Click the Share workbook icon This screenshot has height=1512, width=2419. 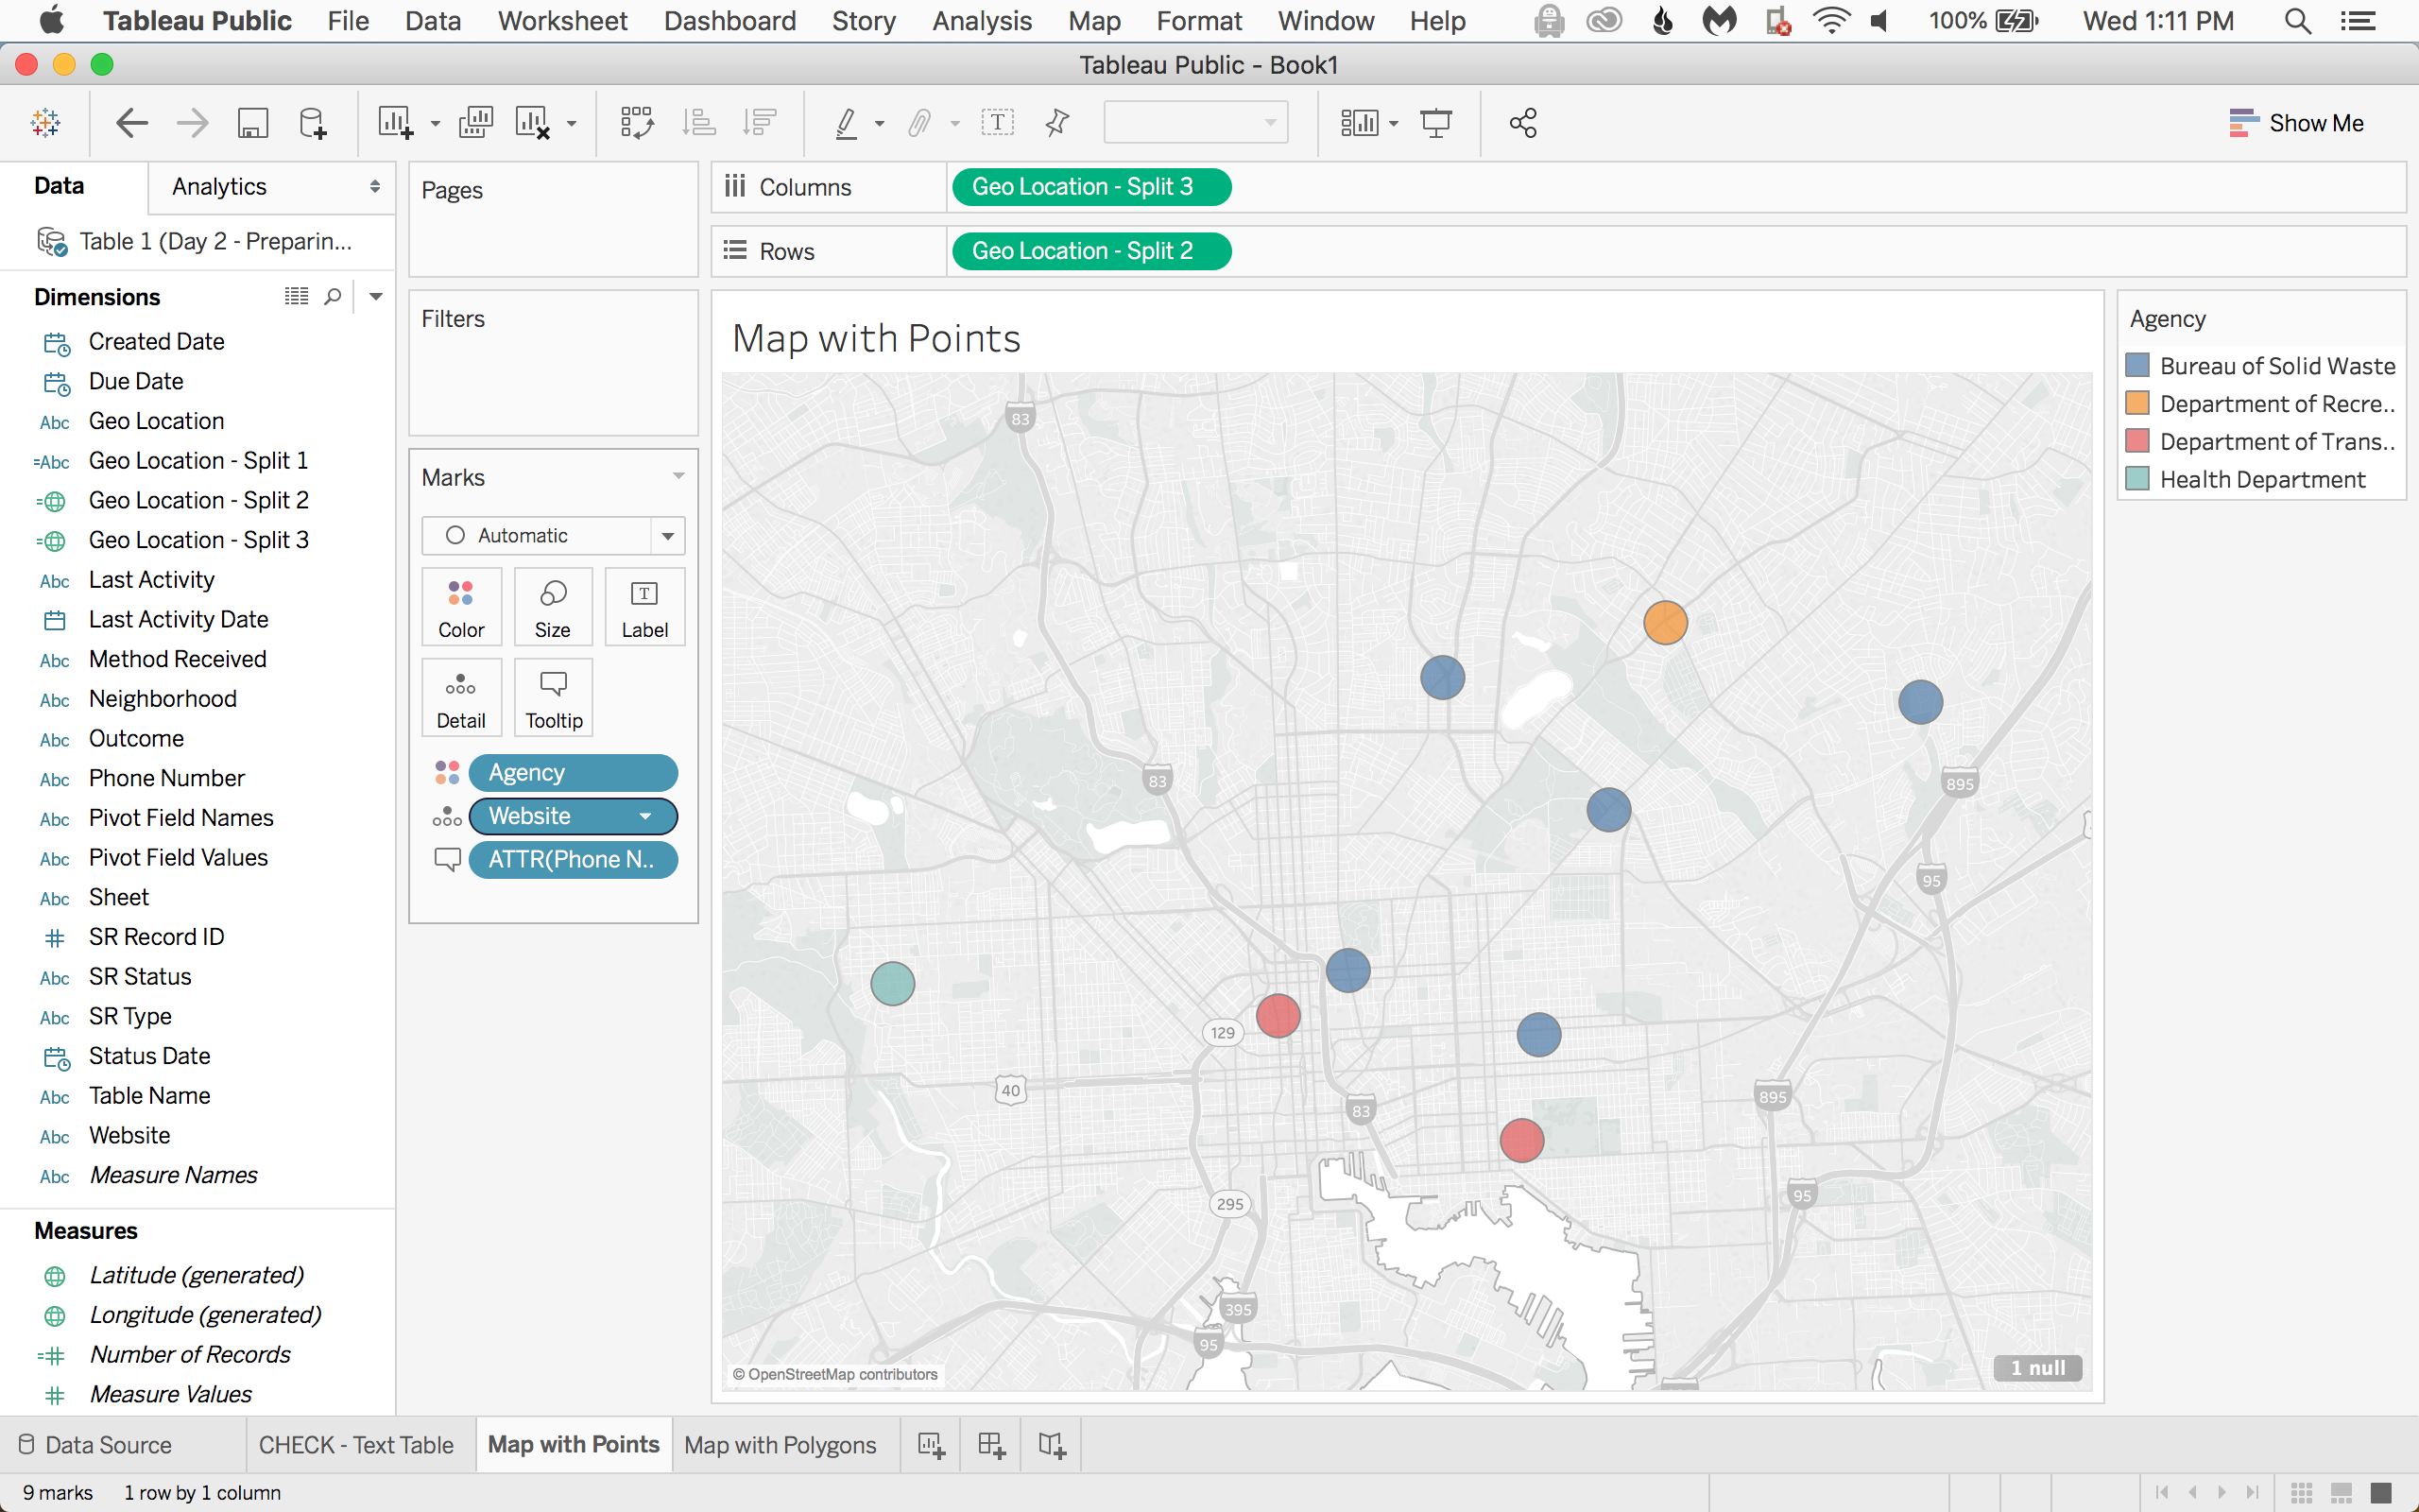[1522, 123]
